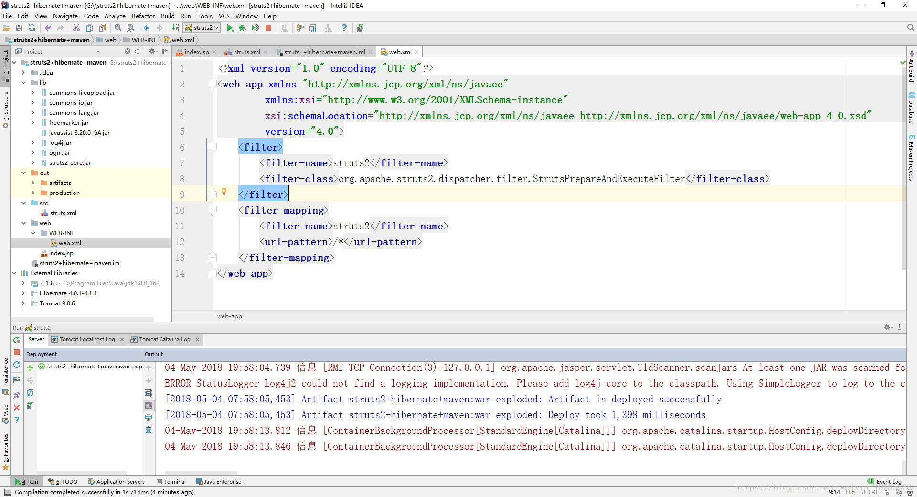The width and height of the screenshot is (917, 497).
Task: Click the Copy toolbar icon
Action: (x=89, y=28)
